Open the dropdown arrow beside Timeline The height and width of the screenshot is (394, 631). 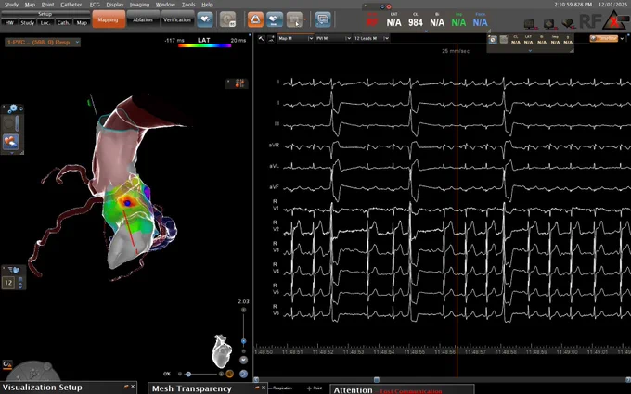(x=622, y=39)
